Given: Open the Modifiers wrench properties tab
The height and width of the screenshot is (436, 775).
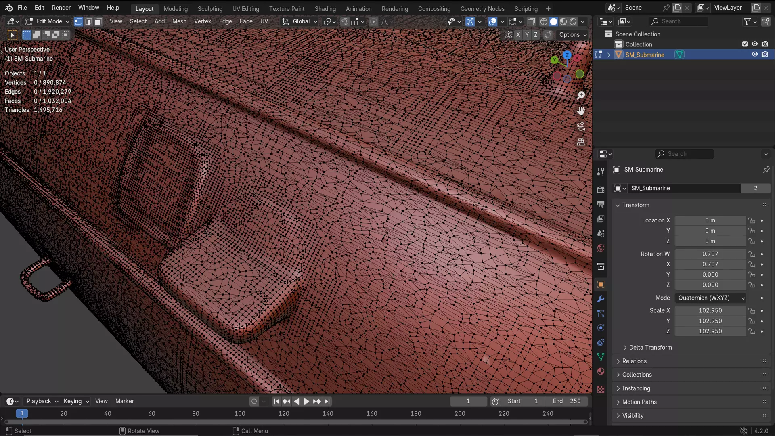Looking at the screenshot, I should point(601,299).
